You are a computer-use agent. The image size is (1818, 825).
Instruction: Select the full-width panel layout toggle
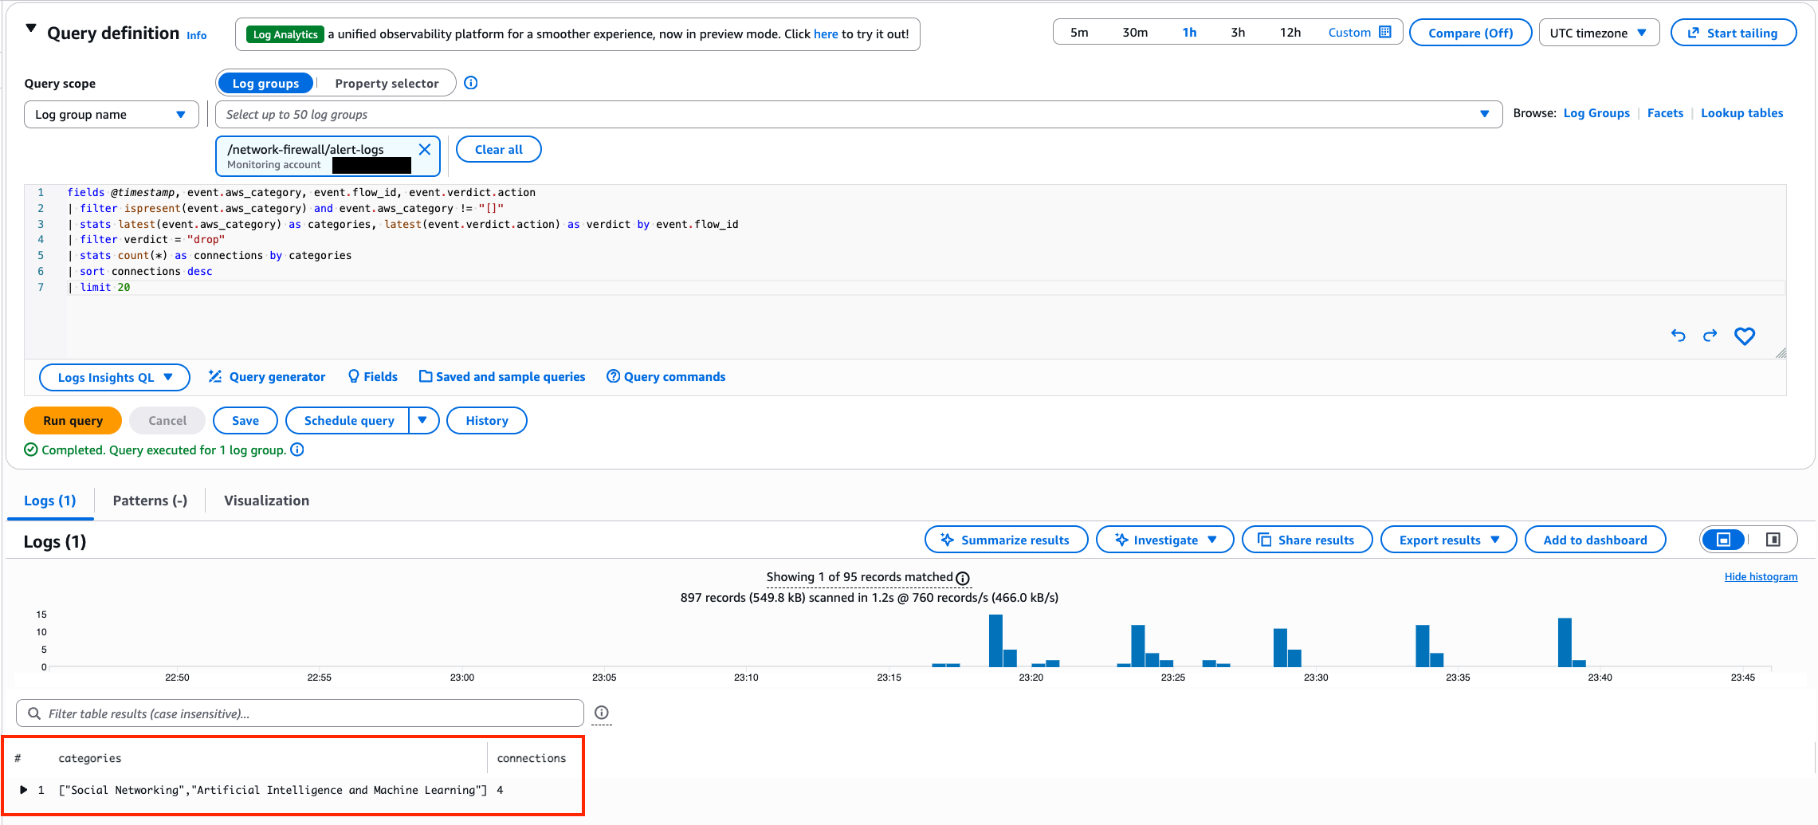(1723, 540)
